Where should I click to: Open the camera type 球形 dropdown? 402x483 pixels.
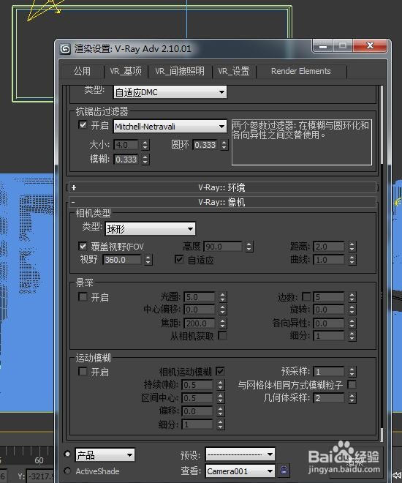tap(150, 229)
